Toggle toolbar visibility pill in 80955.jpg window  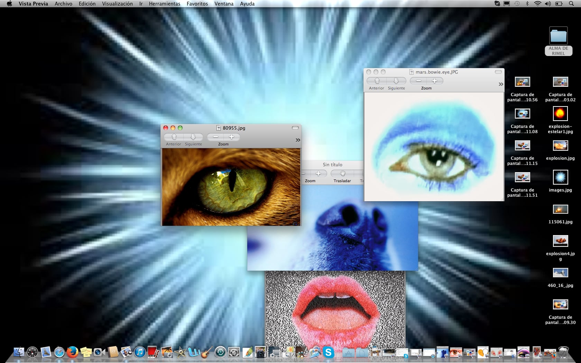(295, 128)
